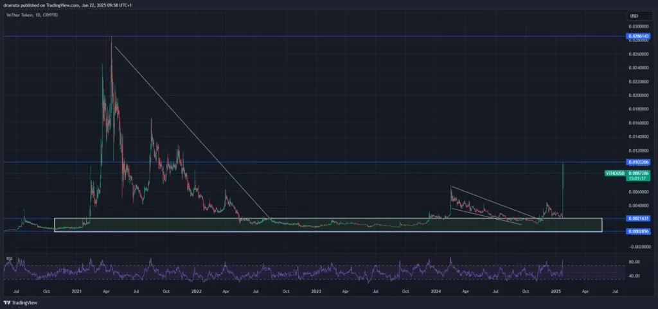
Task: Click the 80.00 level on RSI scale
Action: [634, 261]
